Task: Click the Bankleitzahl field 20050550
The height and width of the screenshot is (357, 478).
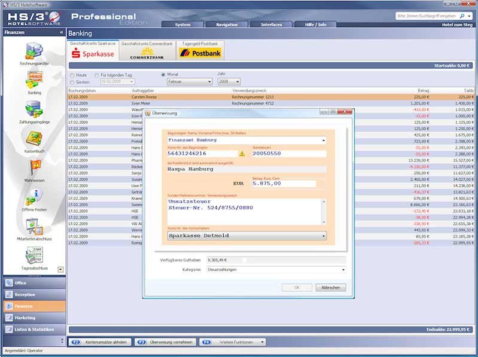Action: click(290, 154)
